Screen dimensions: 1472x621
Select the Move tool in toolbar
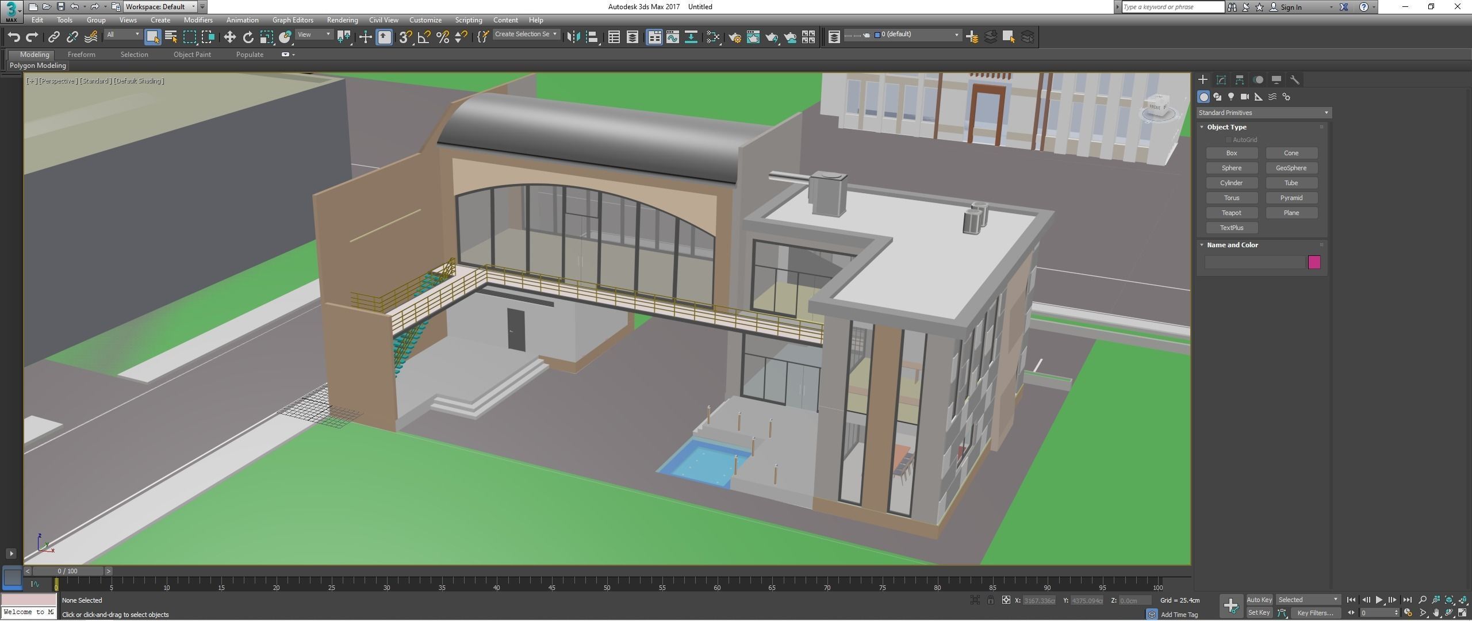pyautogui.click(x=229, y=37)
